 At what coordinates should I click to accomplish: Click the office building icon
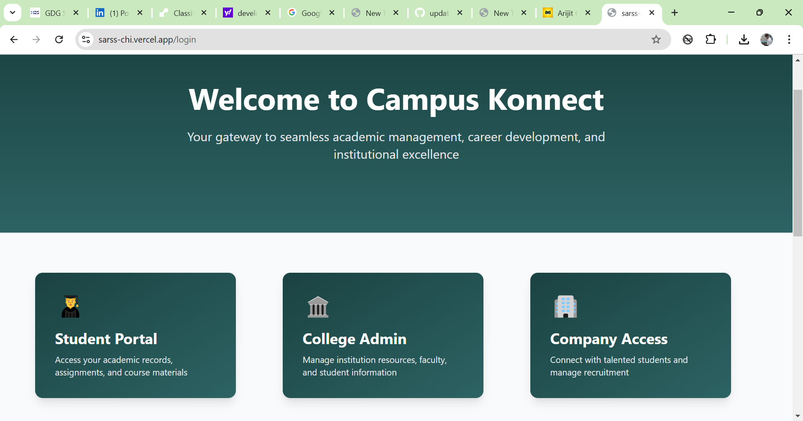point(565,307)
